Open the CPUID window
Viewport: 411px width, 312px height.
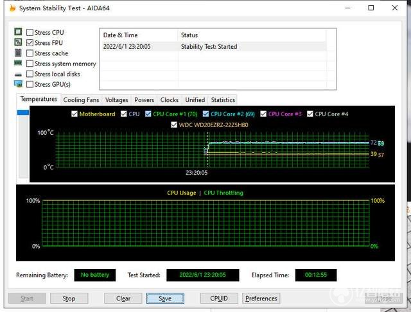pyautogui.click(x=219, y=299)
